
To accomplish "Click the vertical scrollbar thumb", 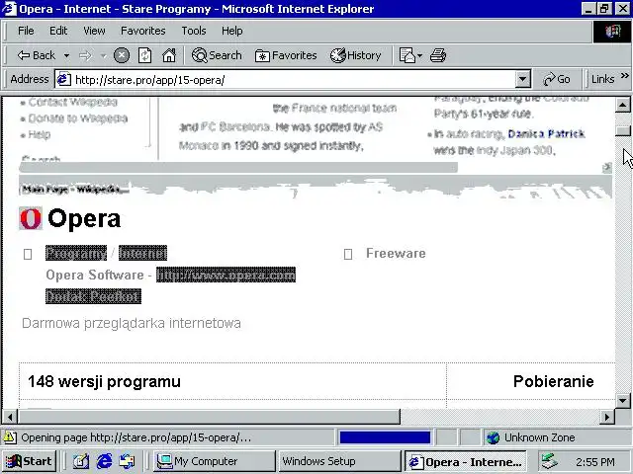I will (x=622, y=131).
